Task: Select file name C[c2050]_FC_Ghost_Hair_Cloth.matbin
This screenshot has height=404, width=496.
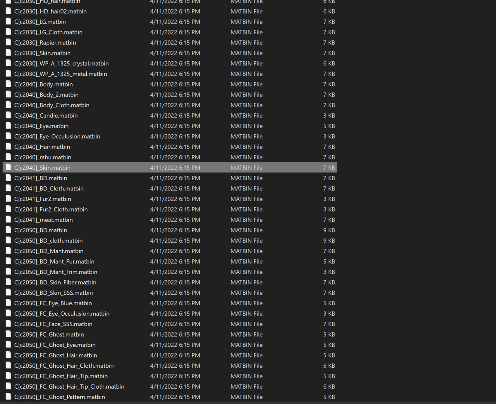Action: pyautogui.click(x=64, y=366)
